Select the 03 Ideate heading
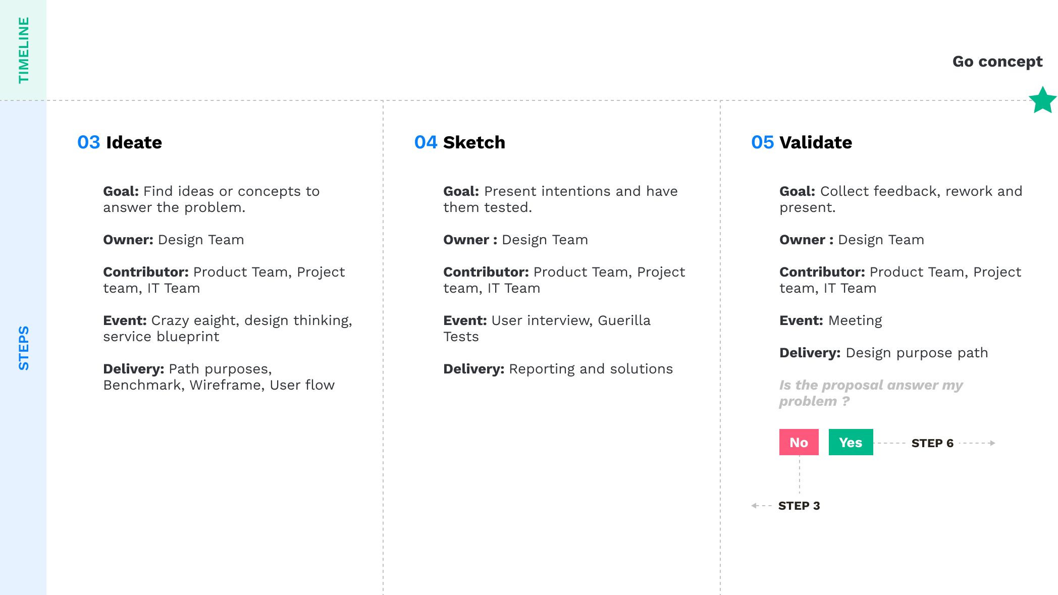Viewport: 1058px width, 595px height. 120,142
